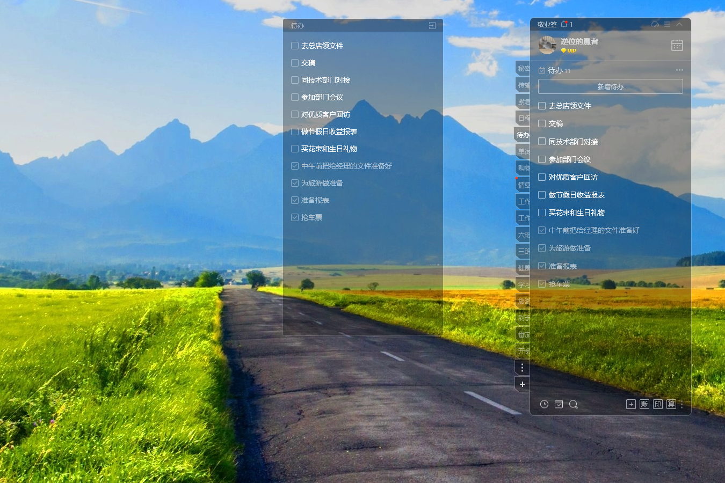Open the calendar icon beside the username
This screenshot has width=725, height=483.
point(677,46)
